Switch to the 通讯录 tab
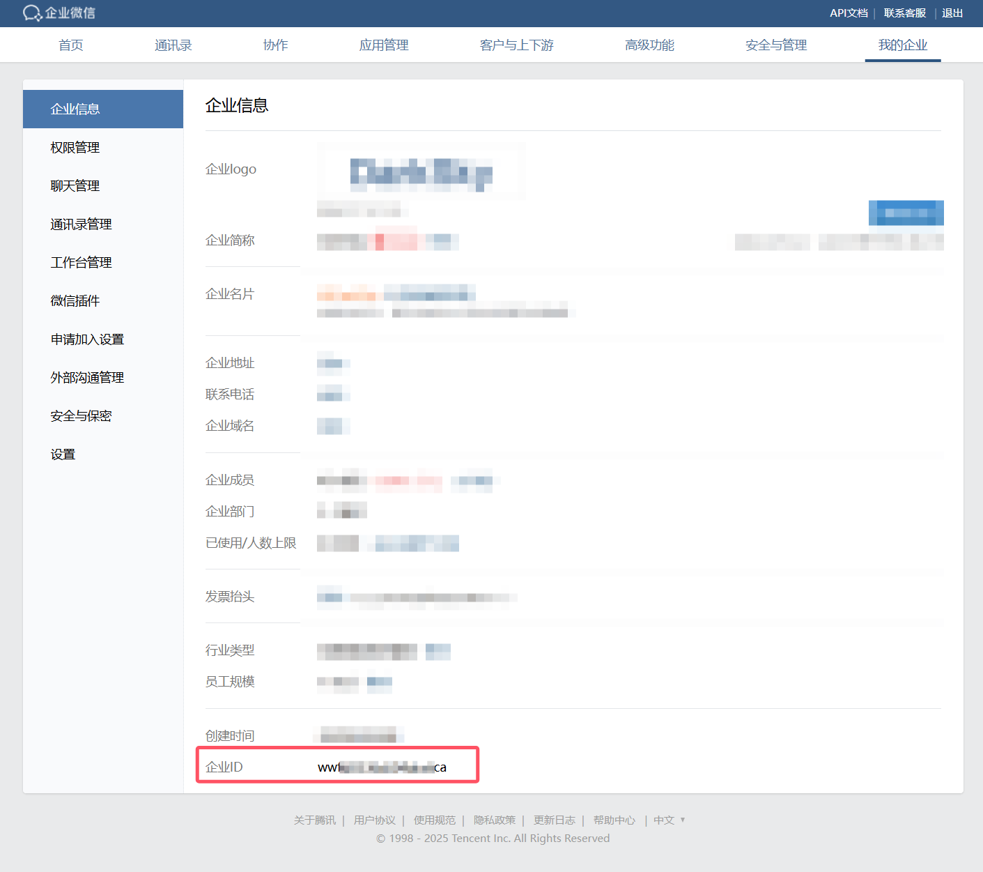 coord(173,45)
